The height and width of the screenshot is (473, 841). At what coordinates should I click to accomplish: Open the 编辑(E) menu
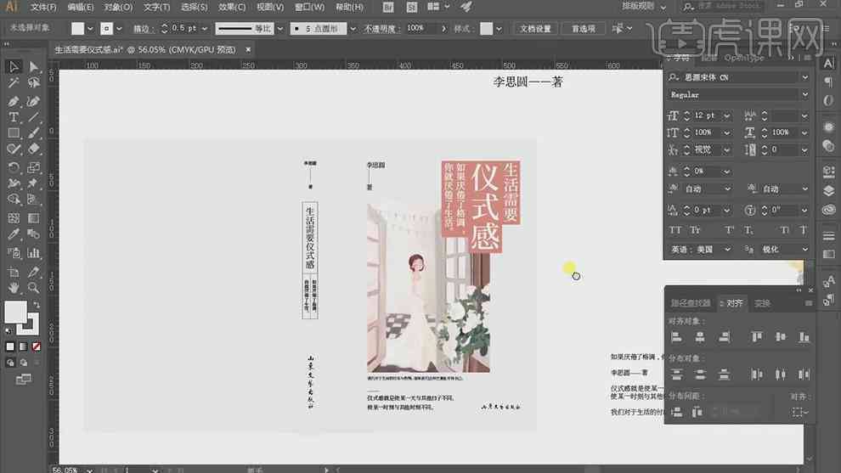click(x=81, y=7)
